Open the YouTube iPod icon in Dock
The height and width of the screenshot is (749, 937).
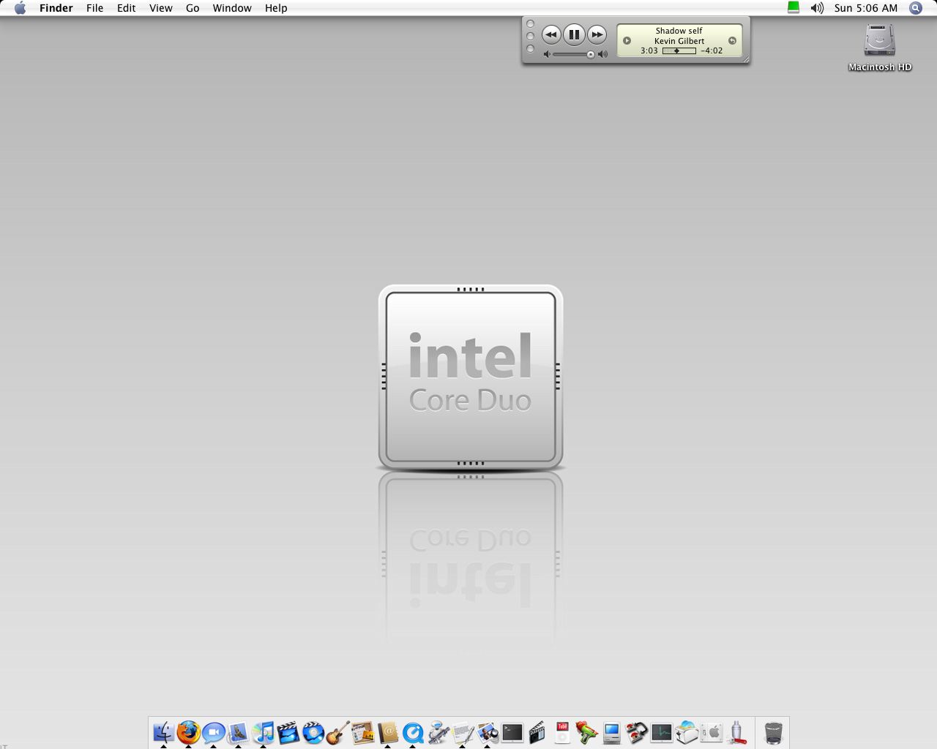[561, 731]
